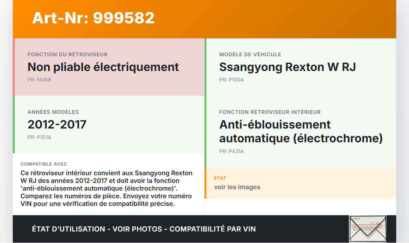Viewport: 409px width, 243px height.
Task: Click the VIN envelope icon
Action: coord(368,229)
